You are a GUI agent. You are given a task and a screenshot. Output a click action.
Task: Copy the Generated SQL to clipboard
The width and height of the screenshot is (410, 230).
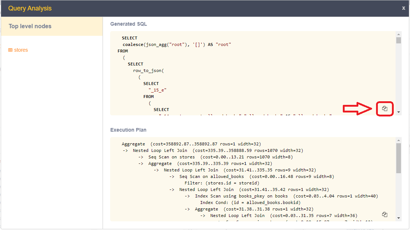point(385,108)
